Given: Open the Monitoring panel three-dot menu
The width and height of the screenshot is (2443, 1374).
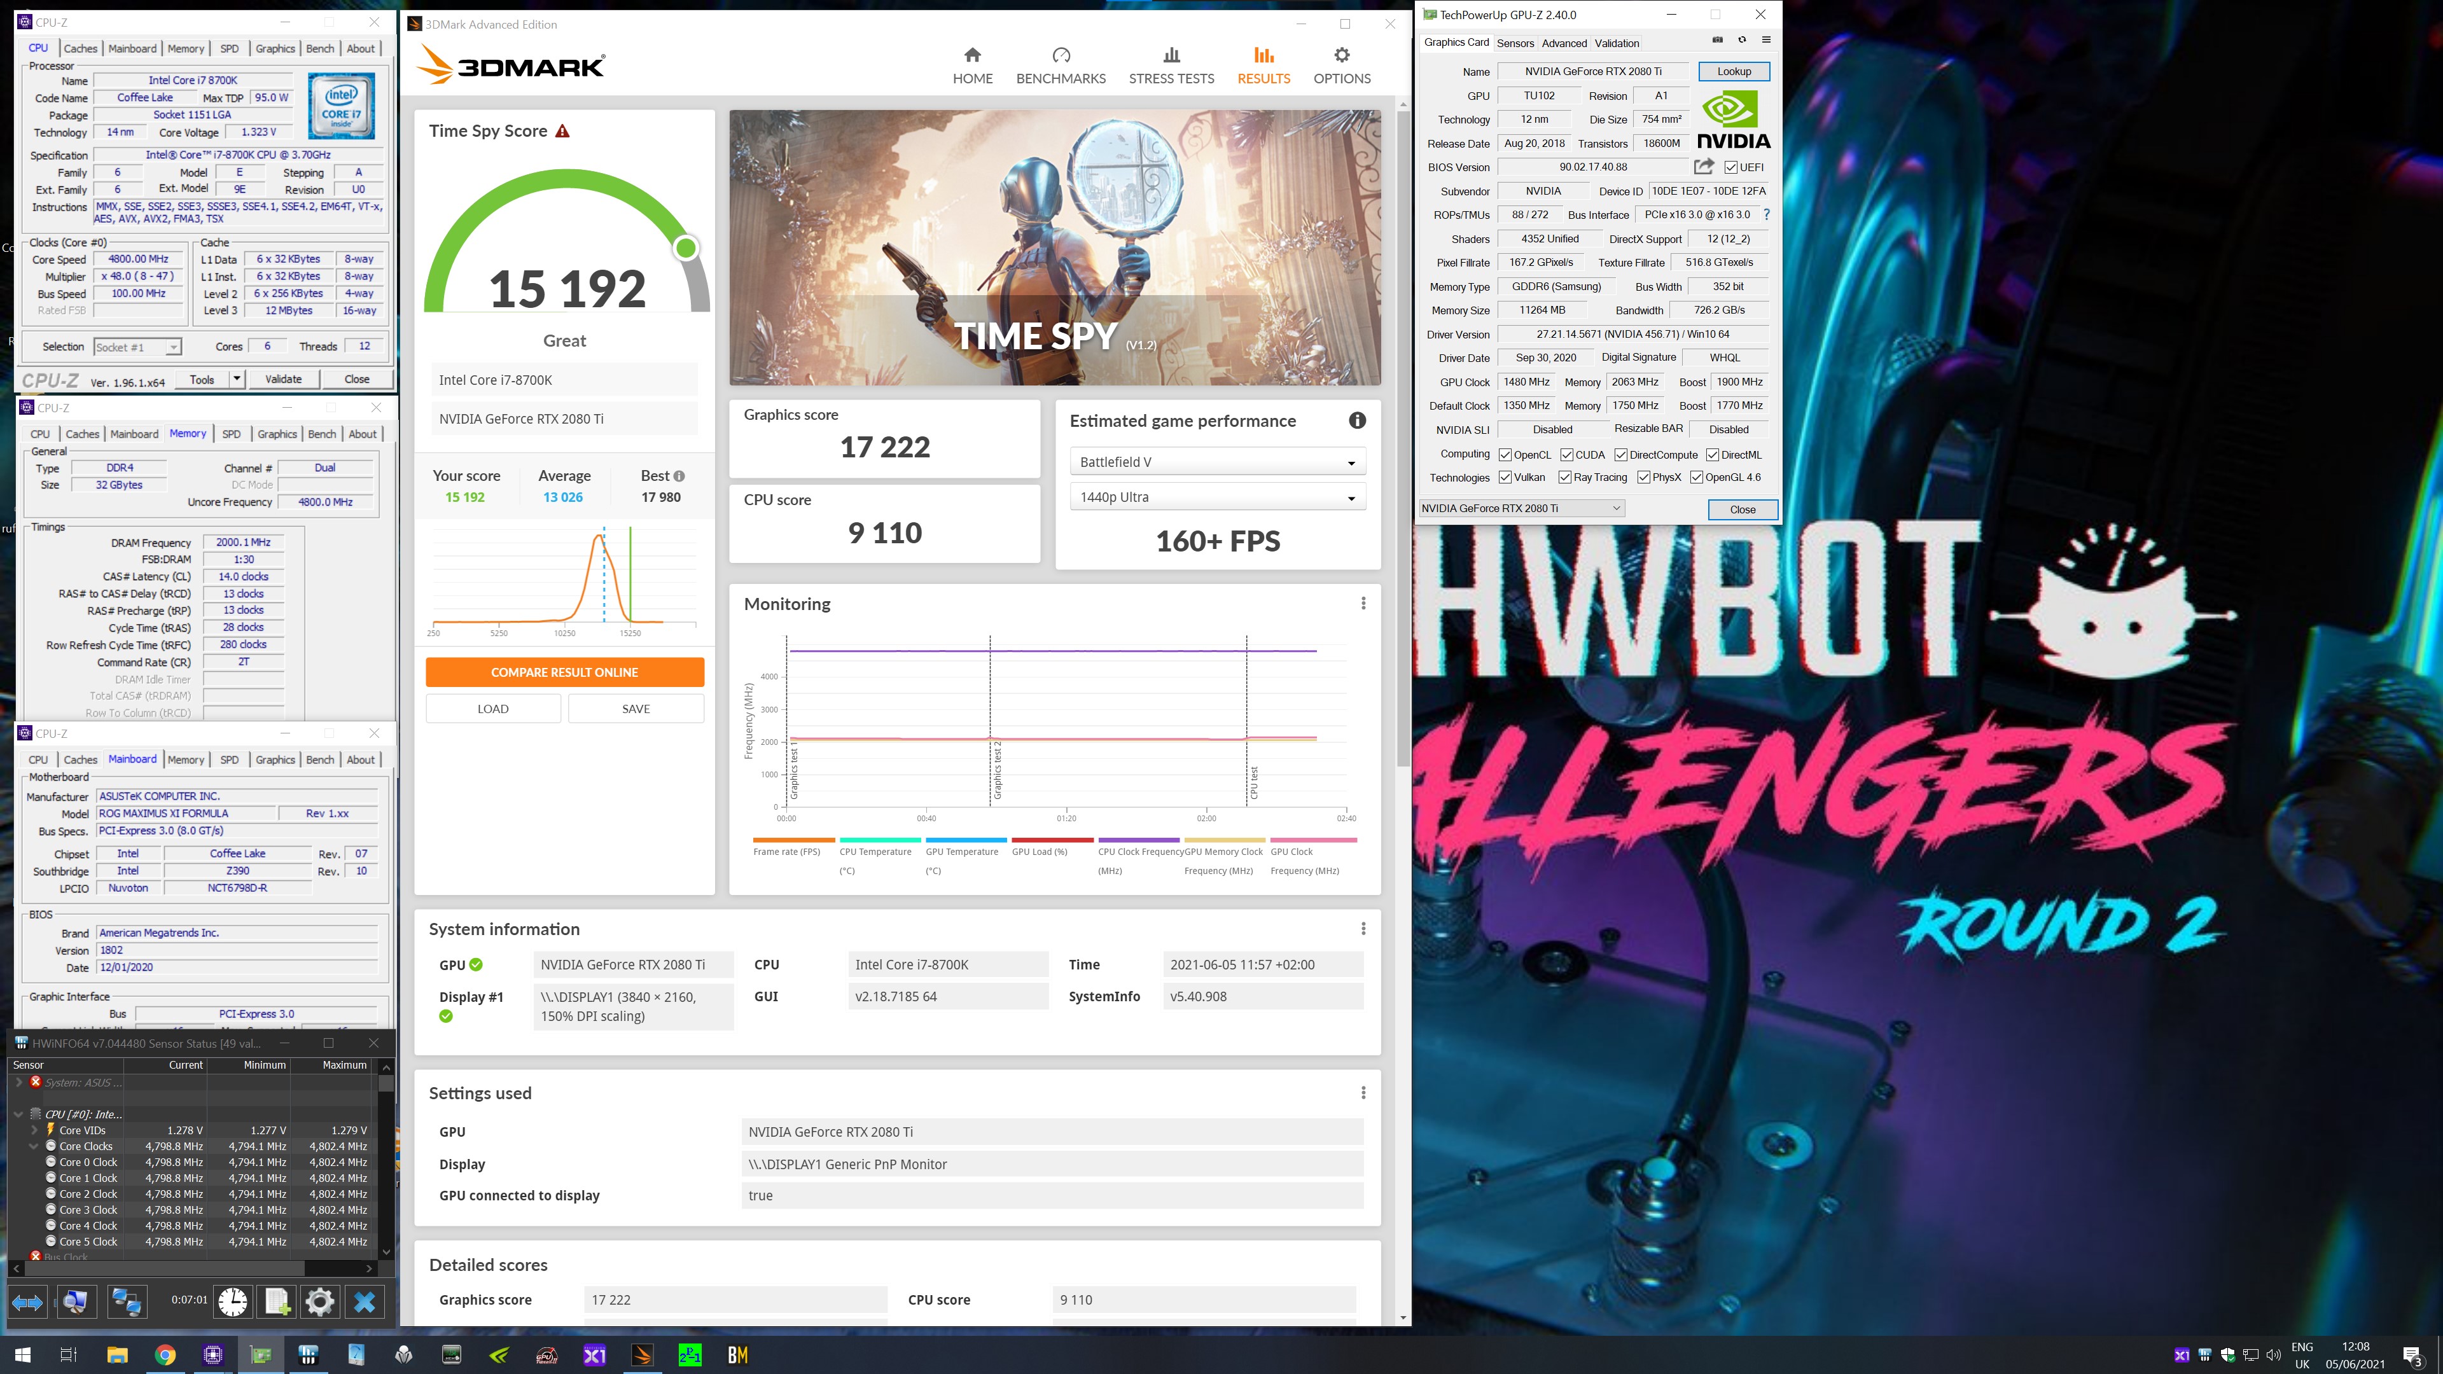Looking at the screenshot, I should click(1363, 603).
